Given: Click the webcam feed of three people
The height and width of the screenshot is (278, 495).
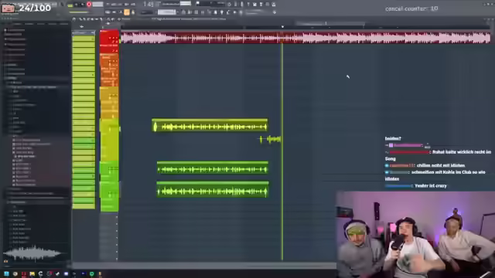Looking at the screenshot, I should tap(415, 234).
